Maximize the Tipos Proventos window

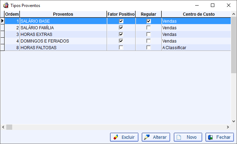[213, 5]
